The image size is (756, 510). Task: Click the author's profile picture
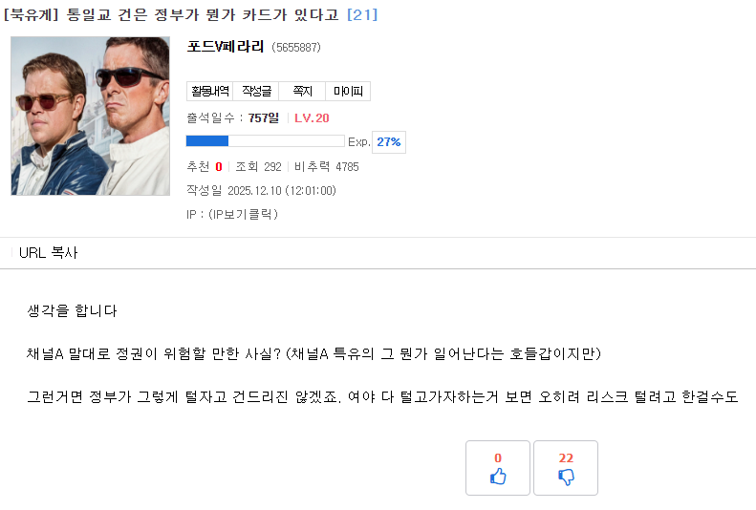[91, 116]
